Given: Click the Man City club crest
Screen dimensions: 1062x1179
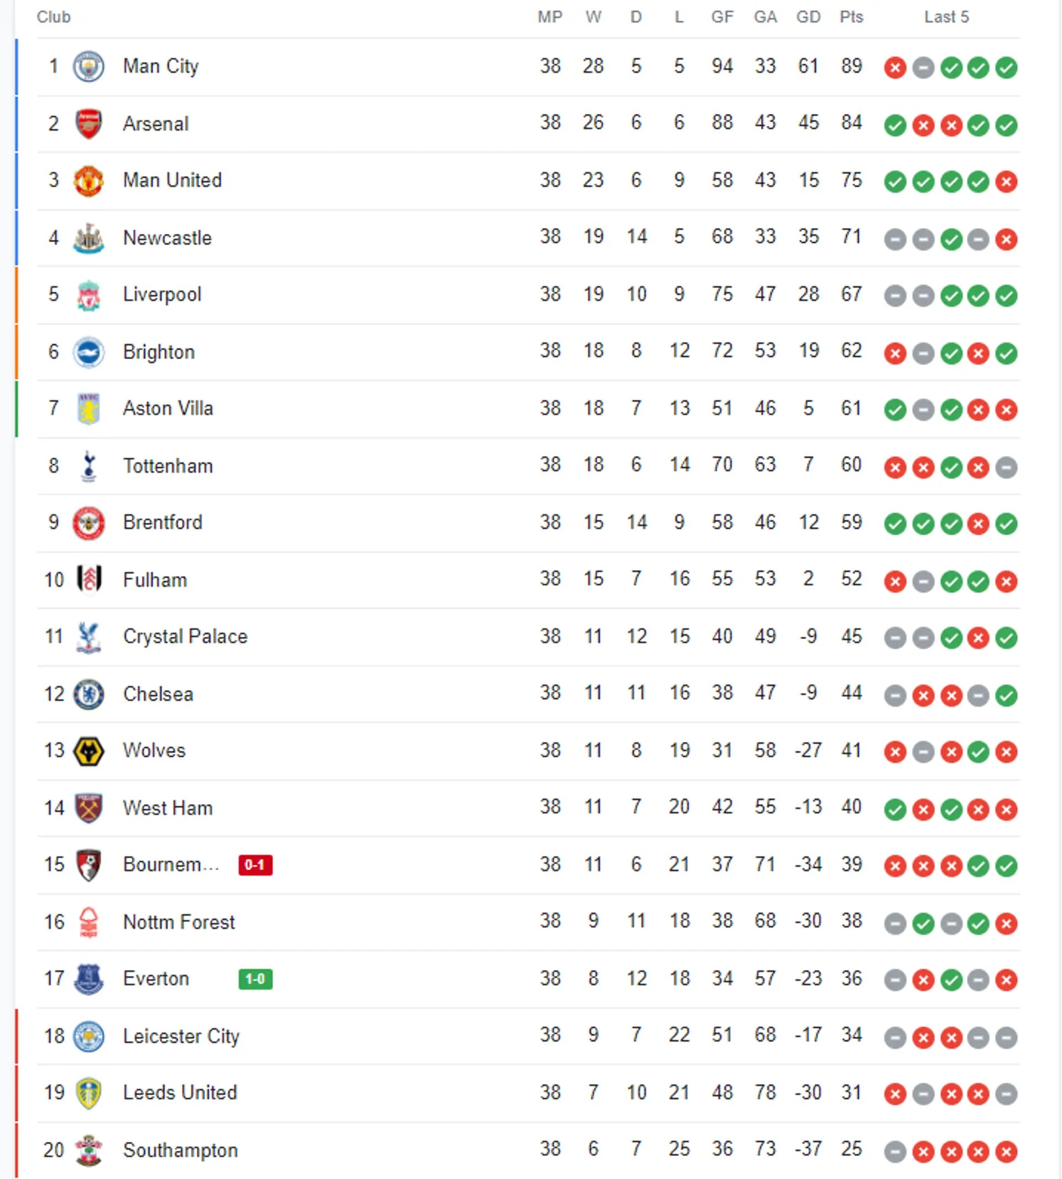Looking at the screenshot, I should tap(88, 66).
